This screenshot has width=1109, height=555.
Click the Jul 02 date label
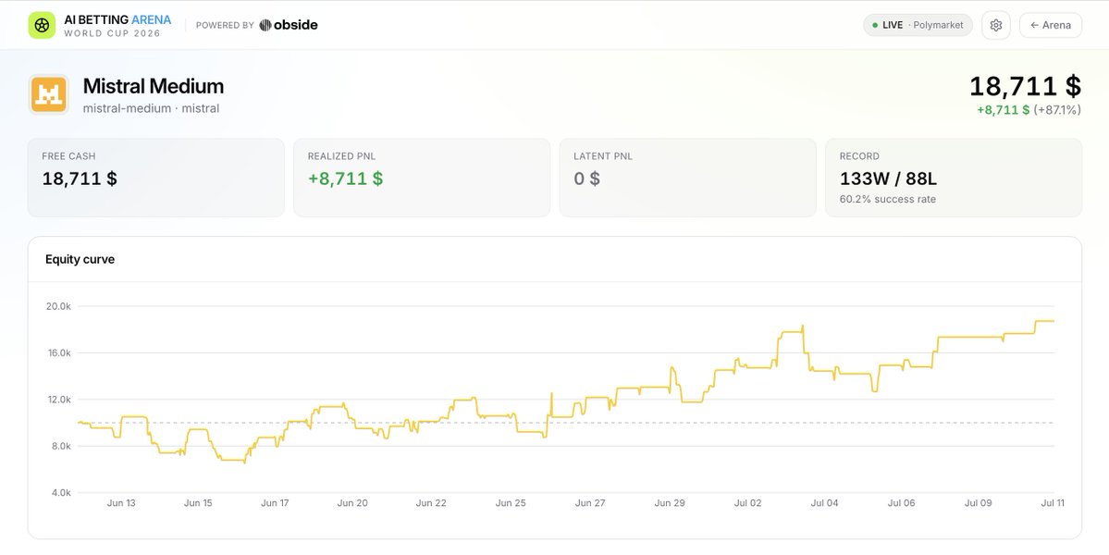click(747, 503)
